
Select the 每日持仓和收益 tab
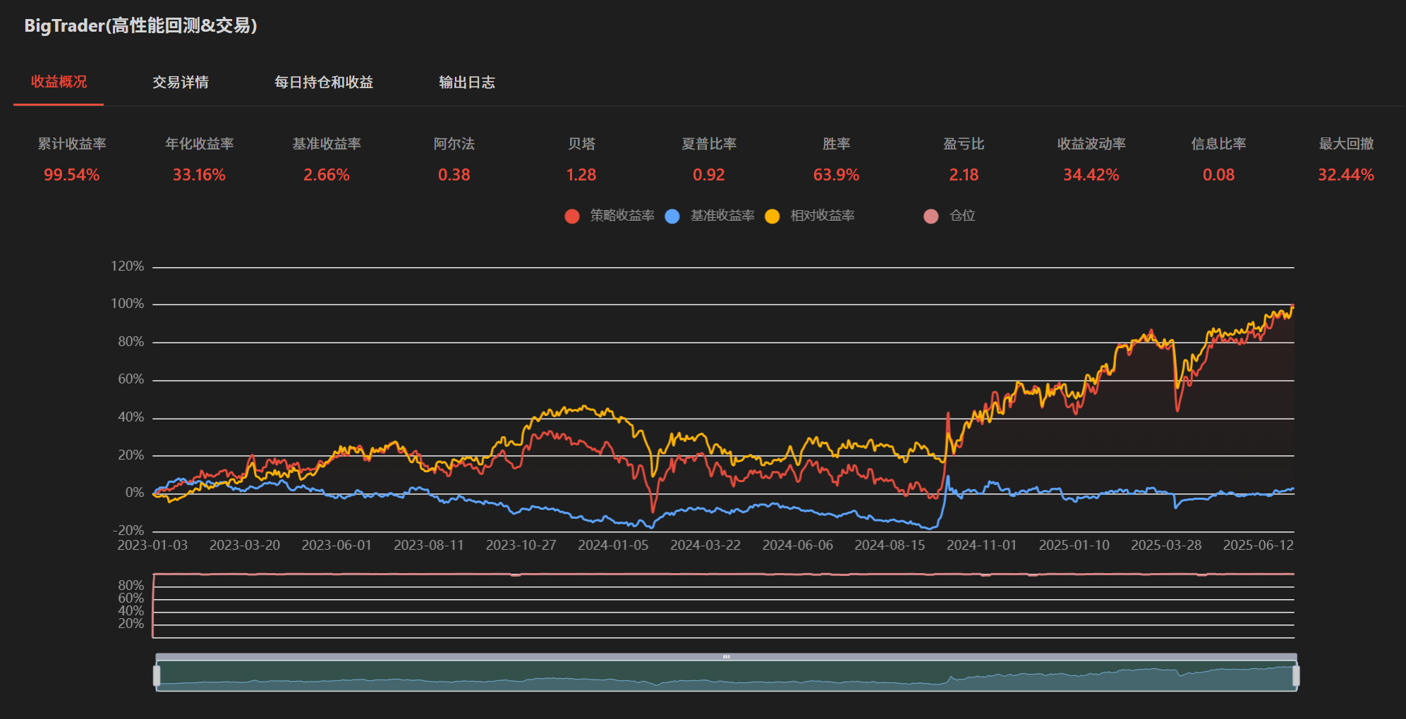coord(324,82)
